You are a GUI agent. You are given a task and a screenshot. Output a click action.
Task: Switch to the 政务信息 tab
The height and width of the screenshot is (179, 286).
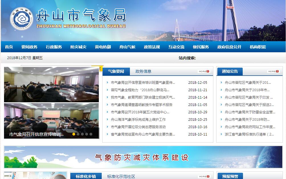[143, 71]
